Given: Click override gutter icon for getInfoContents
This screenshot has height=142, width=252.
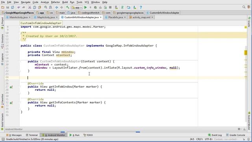Looking at the screenshot, I should [11, 103].
